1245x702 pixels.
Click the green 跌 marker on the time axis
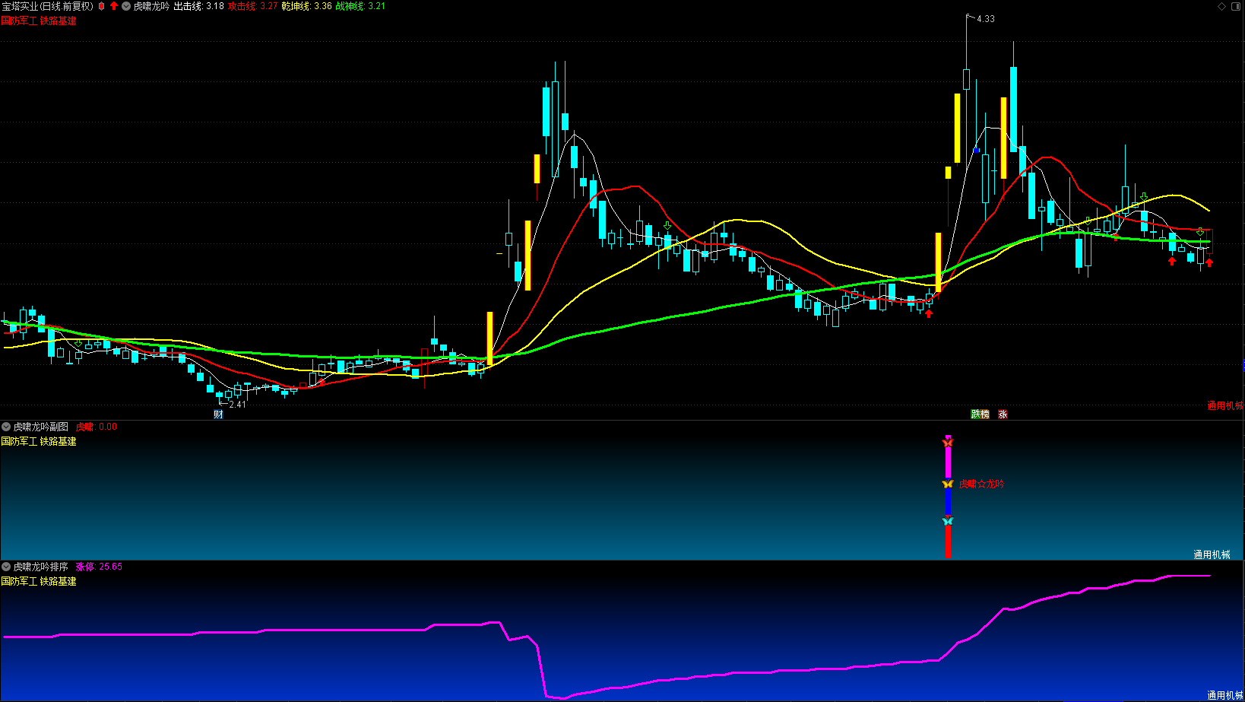click(x=975, y=415)
